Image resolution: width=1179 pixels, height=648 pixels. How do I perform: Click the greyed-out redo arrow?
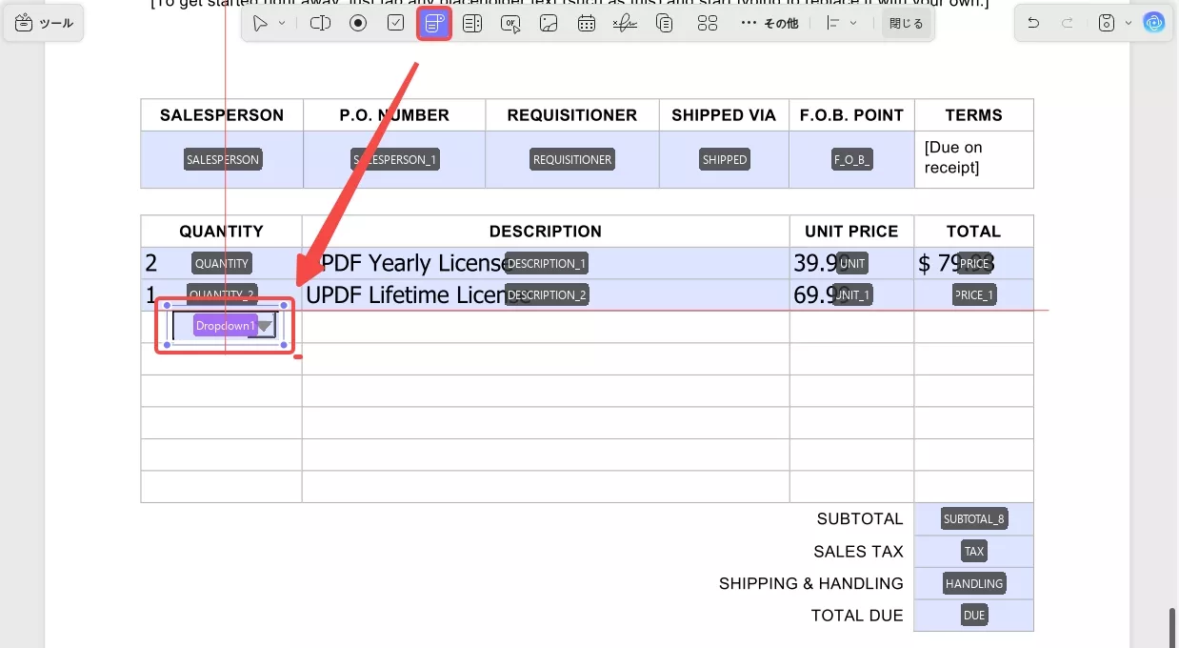1068,23
